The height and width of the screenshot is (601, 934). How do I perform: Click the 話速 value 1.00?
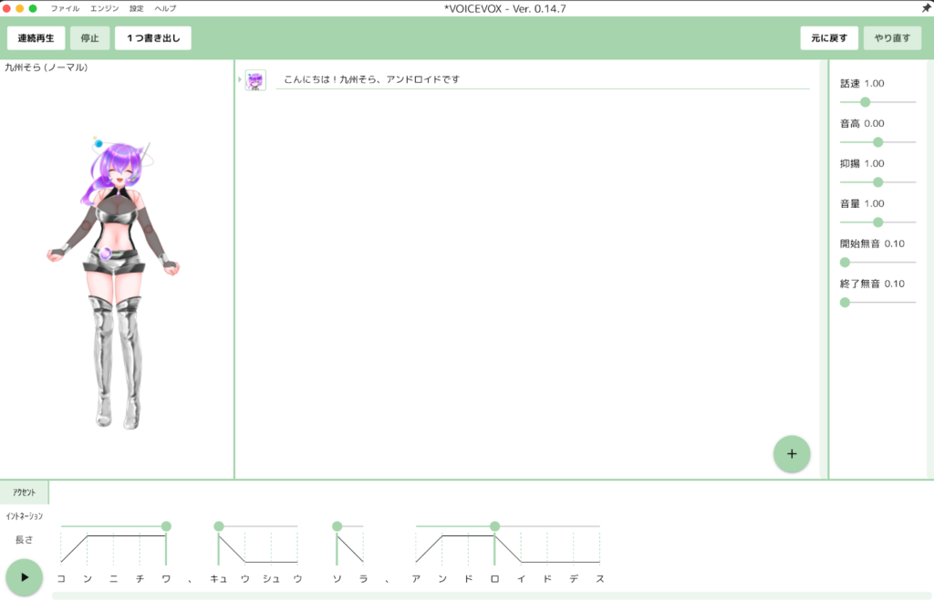pos(875,83)
